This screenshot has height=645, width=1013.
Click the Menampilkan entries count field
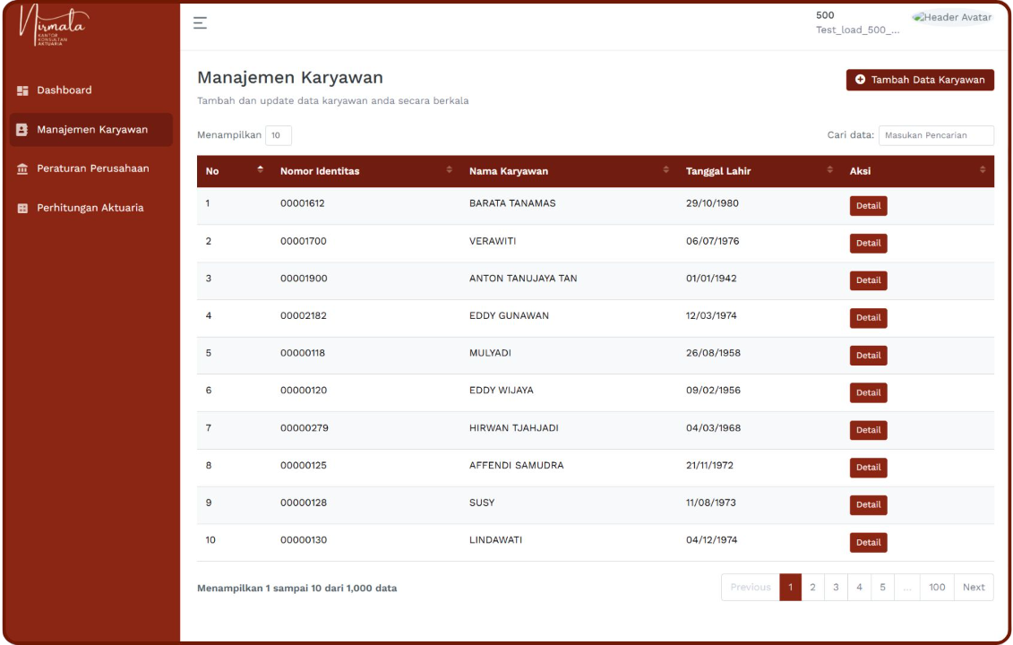pos(278,136)
